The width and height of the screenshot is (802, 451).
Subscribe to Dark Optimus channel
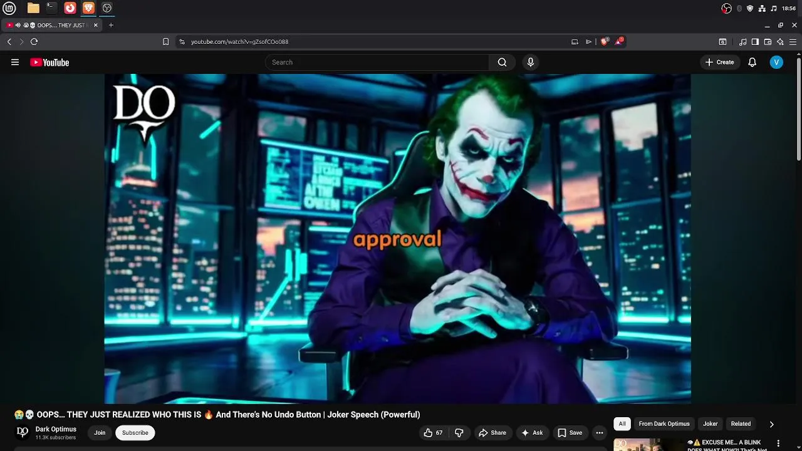pyautogui.click(x=135, y=433)
